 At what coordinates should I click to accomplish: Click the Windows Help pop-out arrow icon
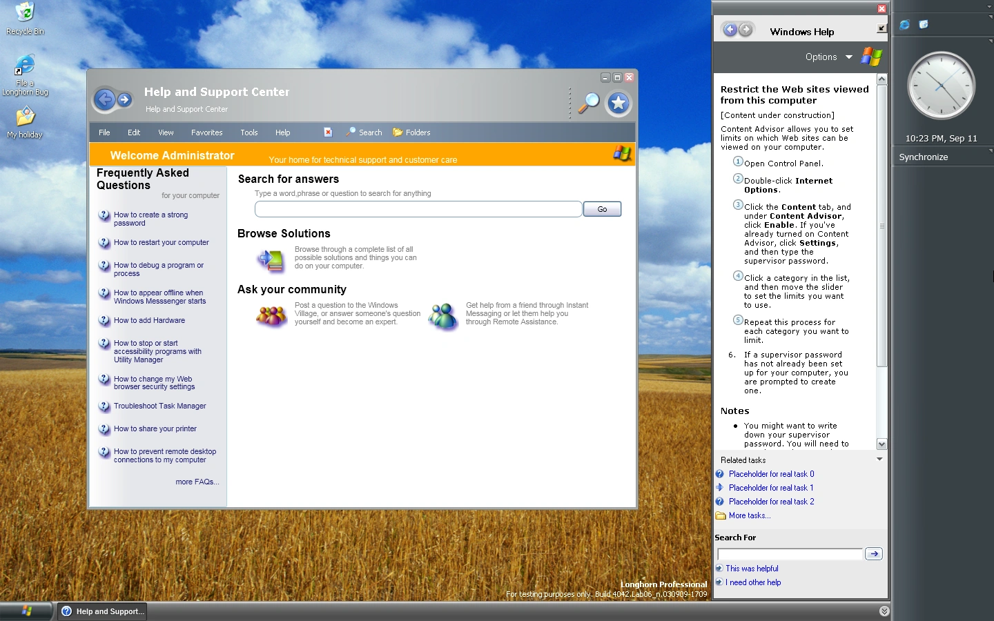(881, 28)
